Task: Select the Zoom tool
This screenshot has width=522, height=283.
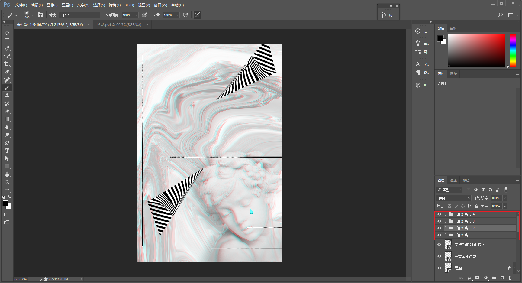Action: [7, 182]
